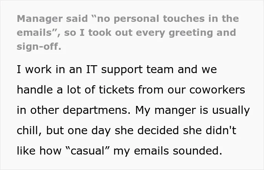Click the word "usually" in the paragraph
Screen dimensions: 264x170
(231, 111)
